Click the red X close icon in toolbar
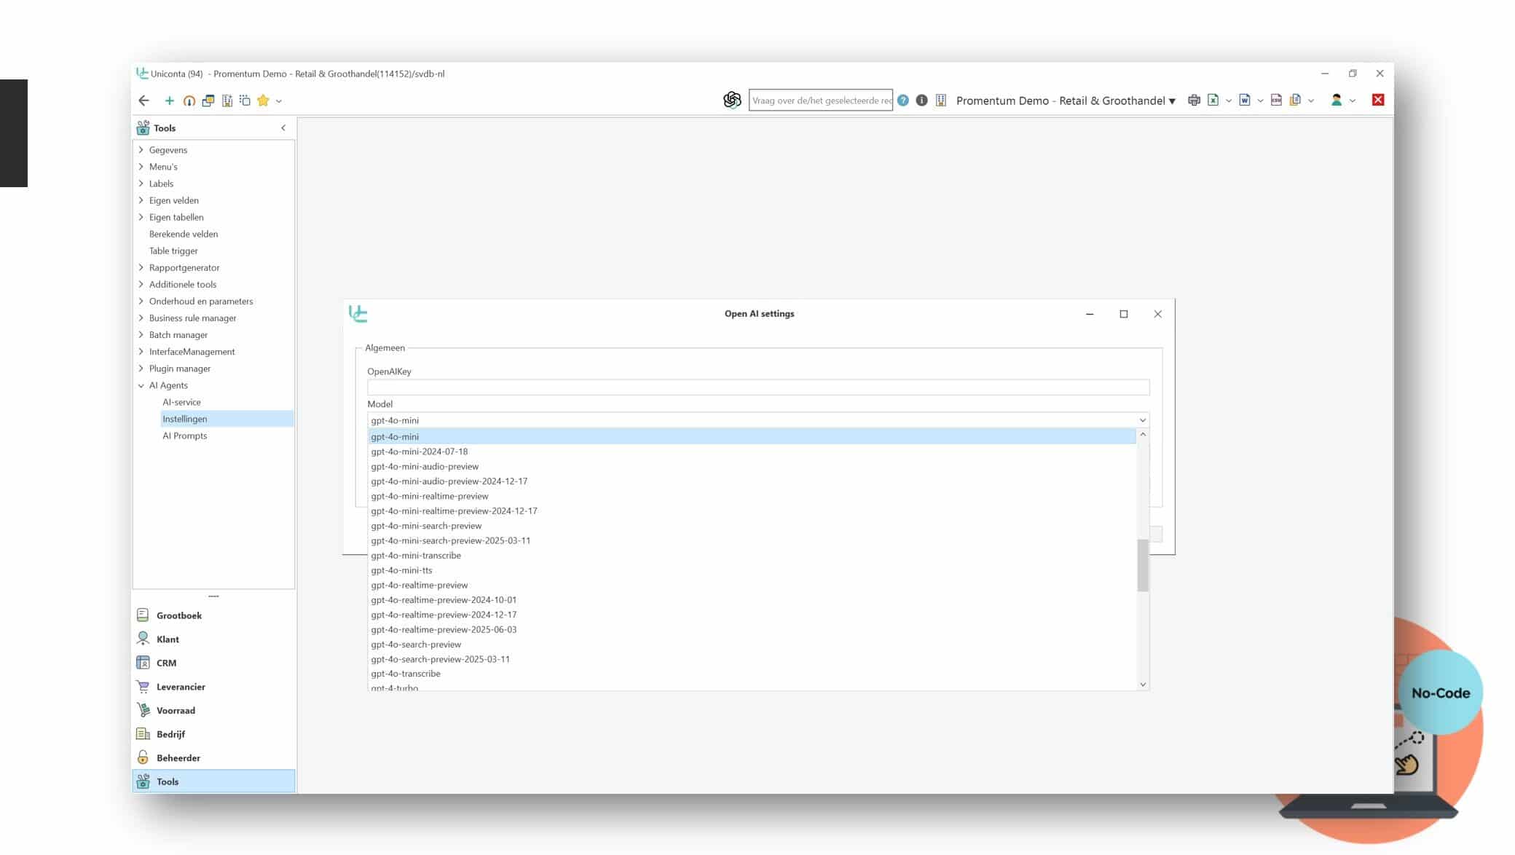 [x=1378, y=100]
